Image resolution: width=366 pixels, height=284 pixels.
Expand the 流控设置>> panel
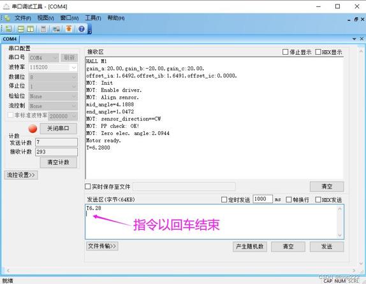(21, 175)
